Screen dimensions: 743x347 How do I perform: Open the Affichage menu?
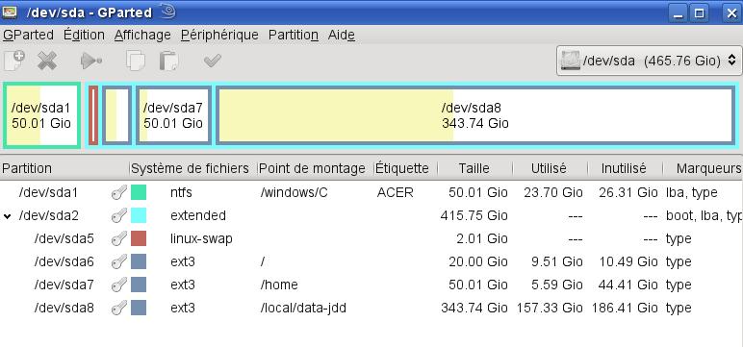pos(142,35)
